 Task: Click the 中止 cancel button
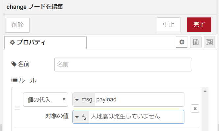168,25
